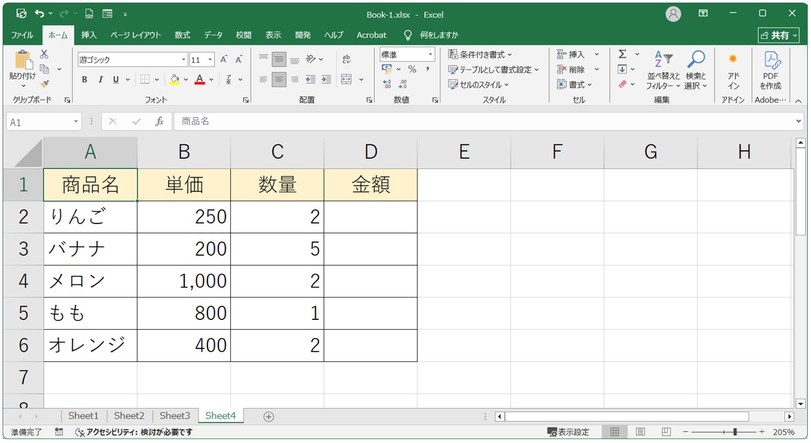Toggle Bold formatting
Image resolution: width=811 pixels, height=443 pixels.
point(84,80)
